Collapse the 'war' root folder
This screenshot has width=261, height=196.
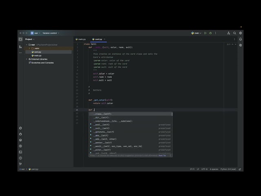(x=27, y=45)
